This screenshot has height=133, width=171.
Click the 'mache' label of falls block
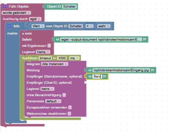tap(12, 33)
